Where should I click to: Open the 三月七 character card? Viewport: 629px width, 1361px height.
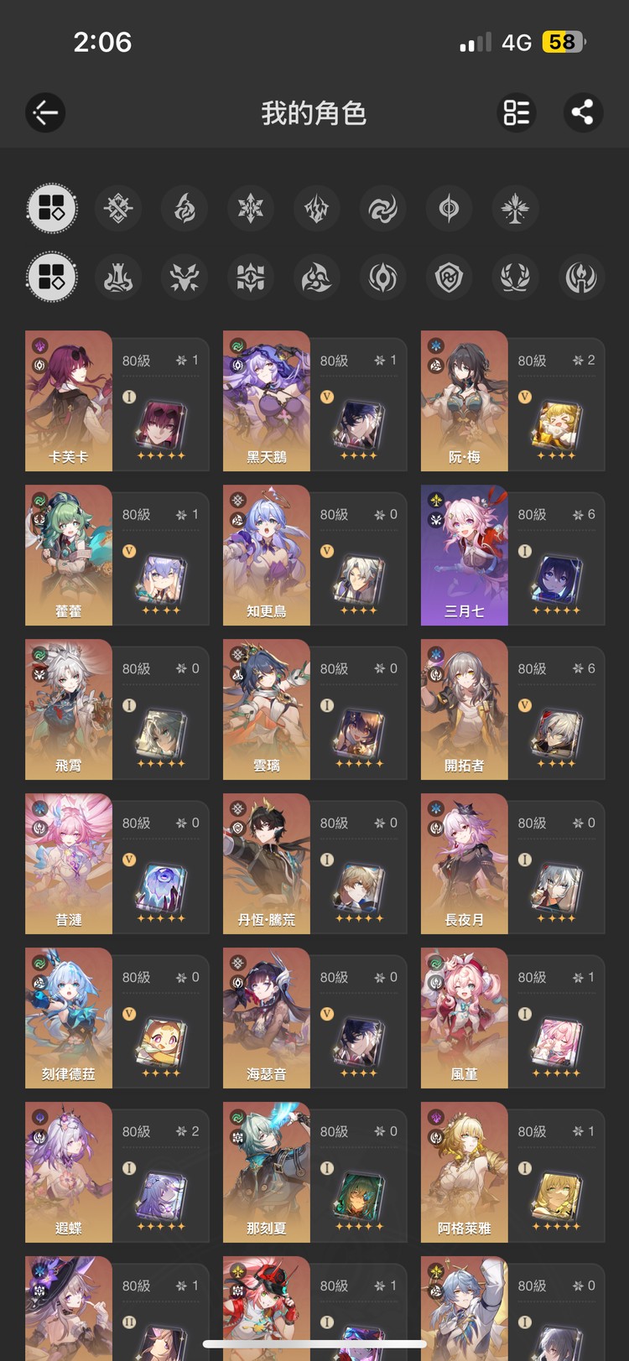[x=512, y=555]
